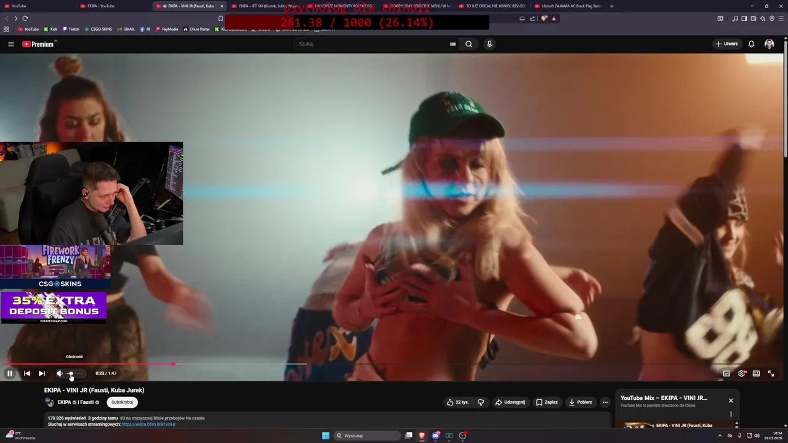Start voice search with the microphone
This screenshot has height=443, width=788.
489,44
